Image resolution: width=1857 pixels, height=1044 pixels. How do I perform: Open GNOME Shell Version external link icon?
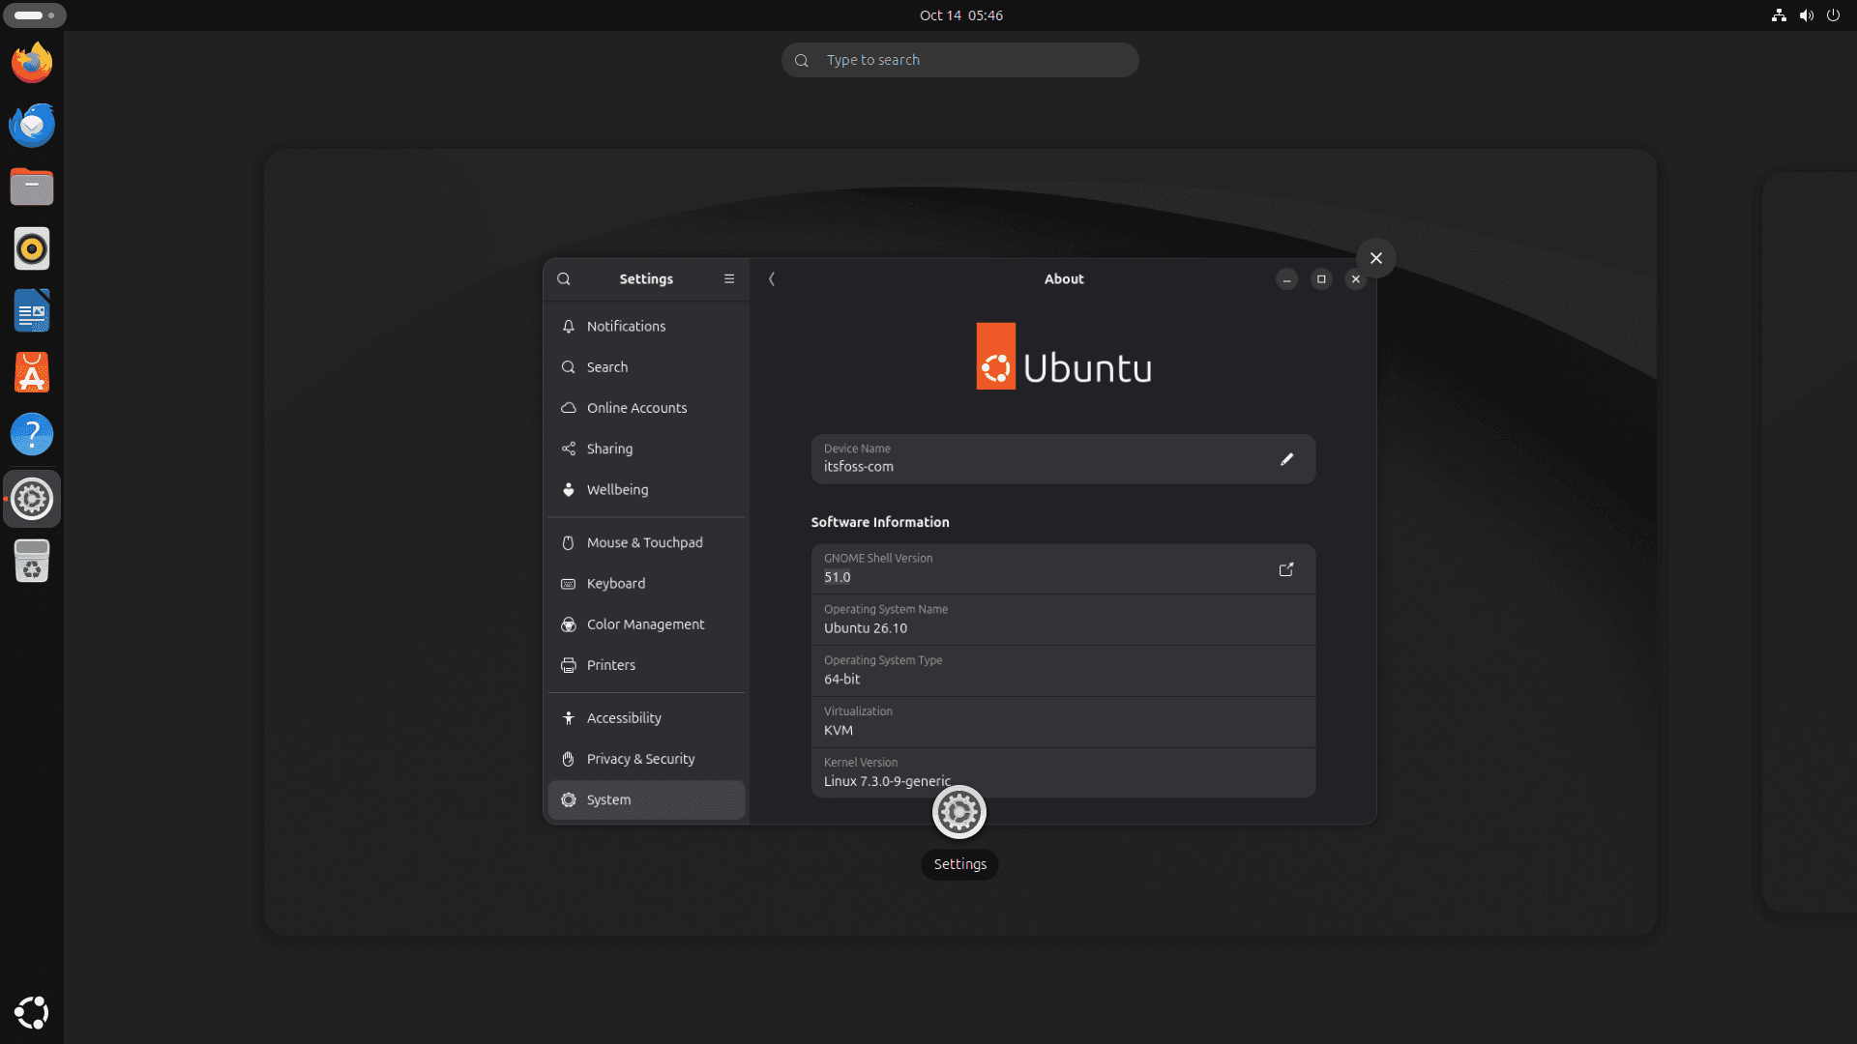pyautogui.click(x=1286, y=569)
